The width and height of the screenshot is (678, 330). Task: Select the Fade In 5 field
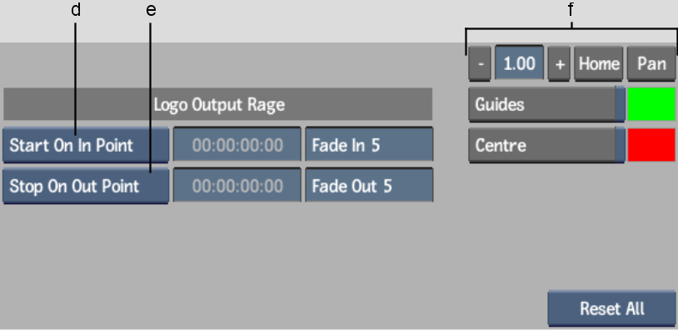(x=369, y=144)
